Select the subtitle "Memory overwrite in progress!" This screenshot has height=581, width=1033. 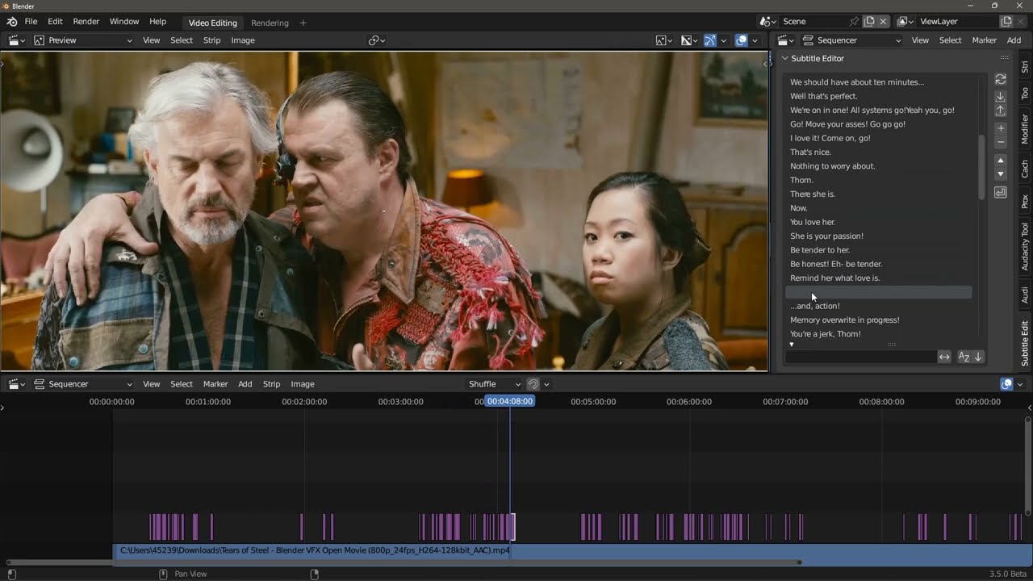(x=879, y=320)
